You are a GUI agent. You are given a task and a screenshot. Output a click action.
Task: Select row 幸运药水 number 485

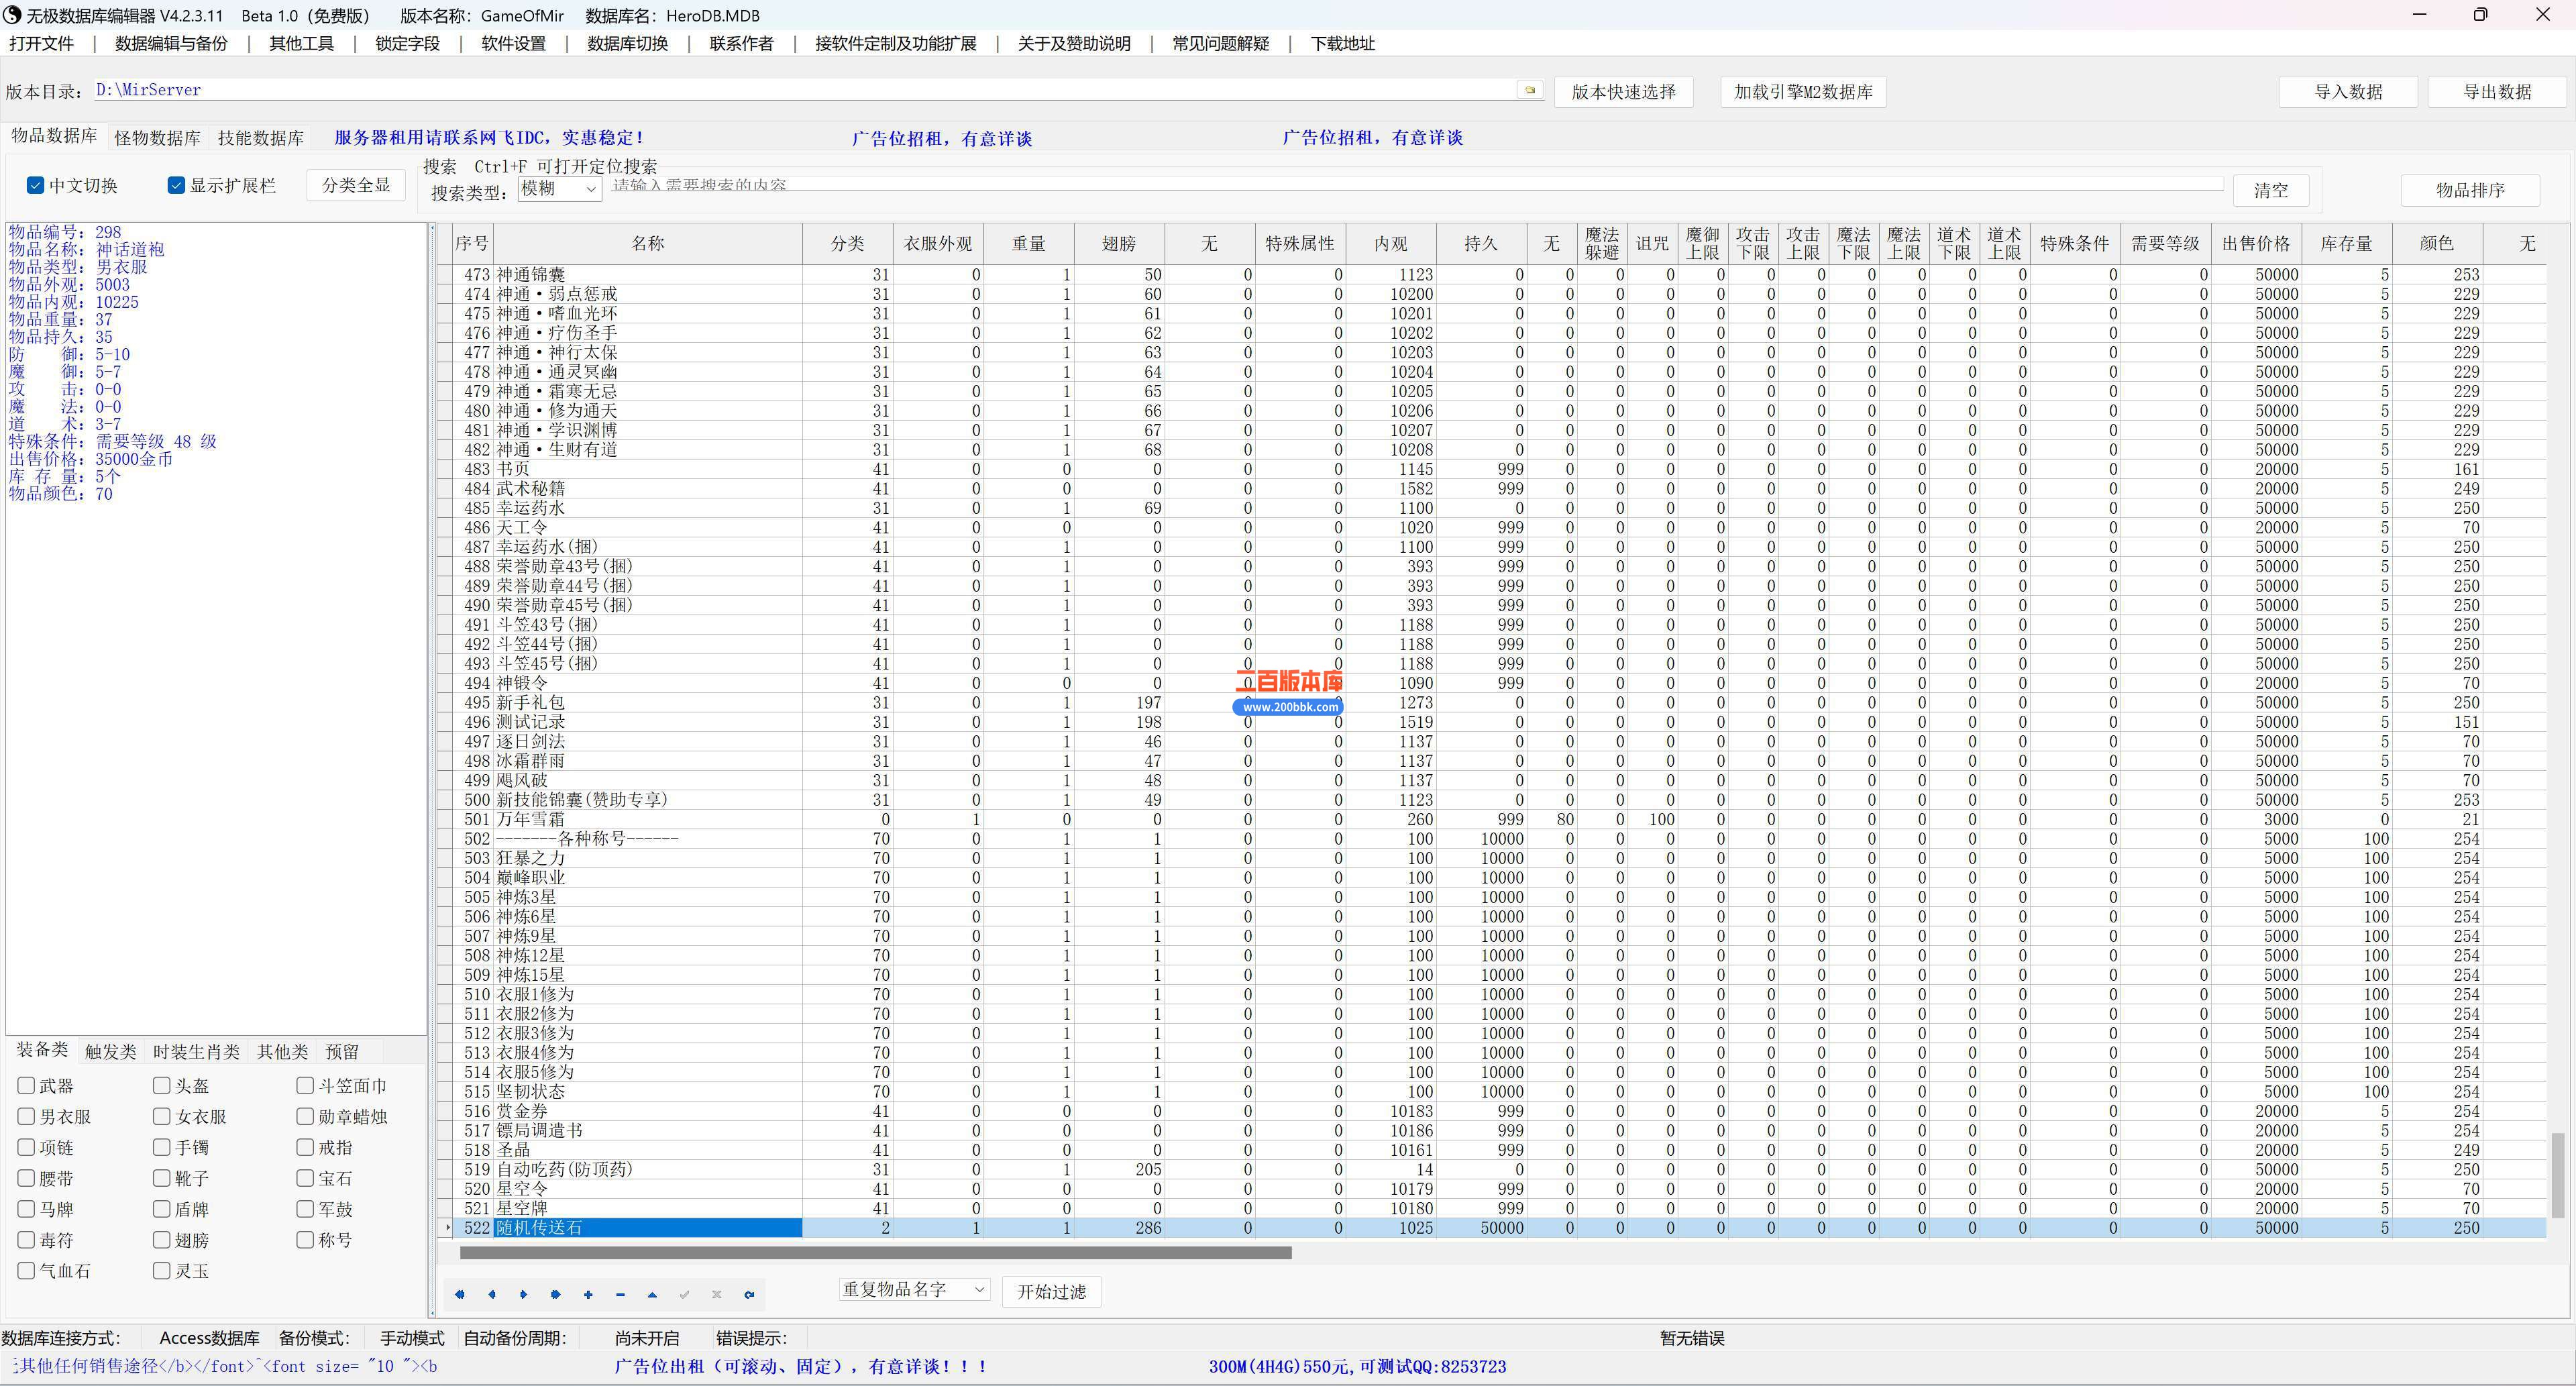tap(1491, 508)
